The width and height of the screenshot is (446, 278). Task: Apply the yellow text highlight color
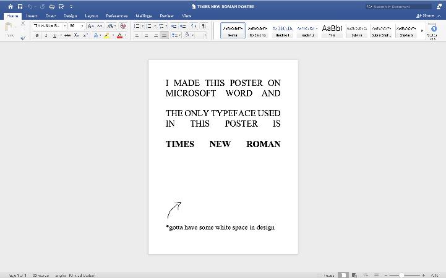(107, 35)
